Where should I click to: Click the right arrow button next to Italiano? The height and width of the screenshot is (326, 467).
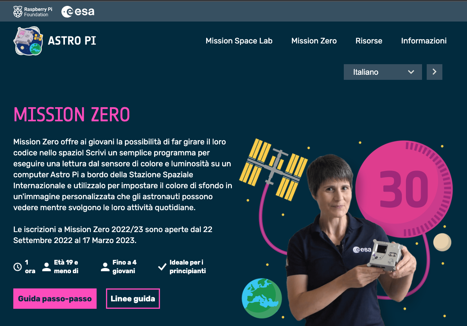click(434, 72)
